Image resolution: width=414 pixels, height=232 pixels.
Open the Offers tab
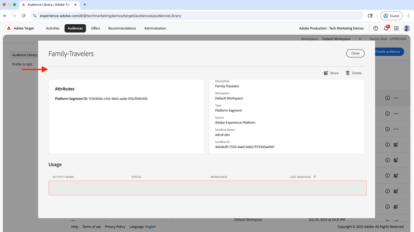tap(95, 28)
